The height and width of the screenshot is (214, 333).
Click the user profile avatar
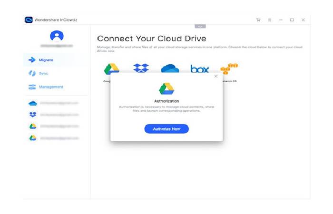click(x=57, y=36)
